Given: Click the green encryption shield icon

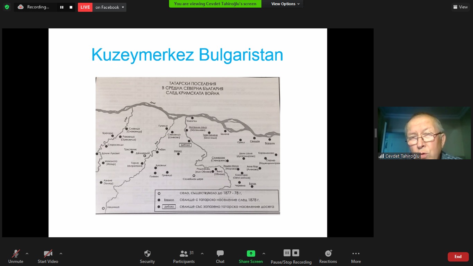Looking at the screenshot, I should coord(7,7).
